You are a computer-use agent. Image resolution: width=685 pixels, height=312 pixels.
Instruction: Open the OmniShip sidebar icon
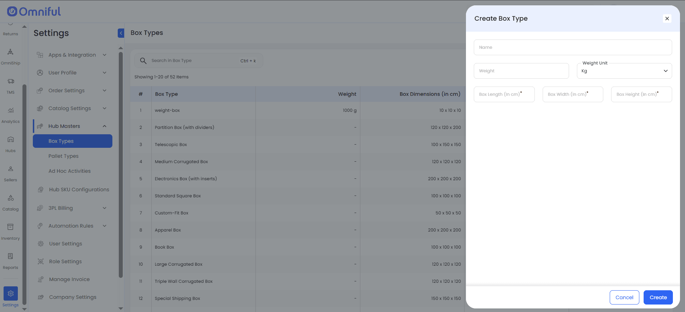coord(10,52)
